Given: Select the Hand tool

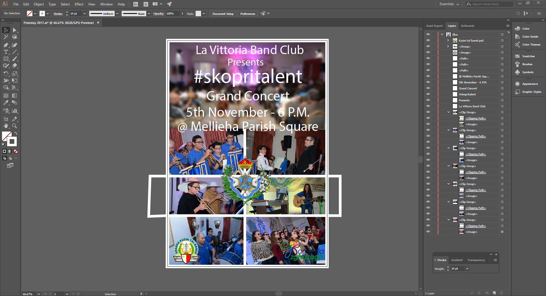Looking at the screenshot, I should 6,126.
